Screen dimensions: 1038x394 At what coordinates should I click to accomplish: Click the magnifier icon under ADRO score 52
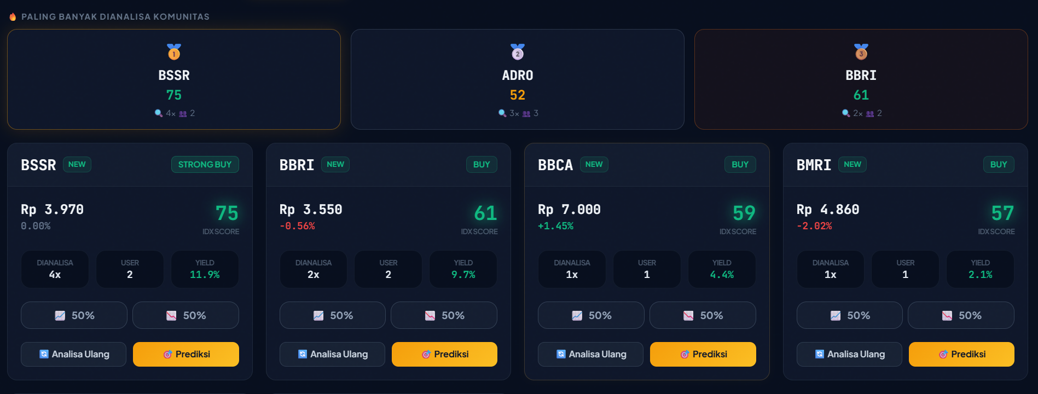pyautogui.click(x=502, y=113)
